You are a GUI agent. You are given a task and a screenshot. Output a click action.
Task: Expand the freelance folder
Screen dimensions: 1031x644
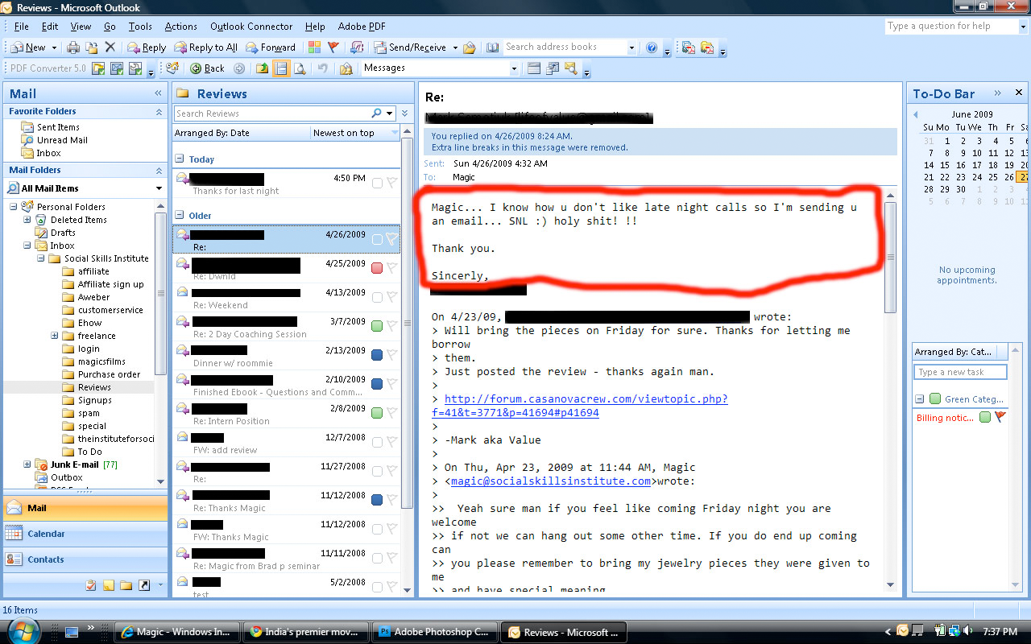pyautogui.click(x=55, y=336)
